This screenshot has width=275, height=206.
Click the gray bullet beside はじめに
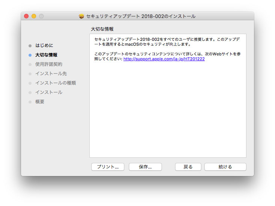coord(30,46)
